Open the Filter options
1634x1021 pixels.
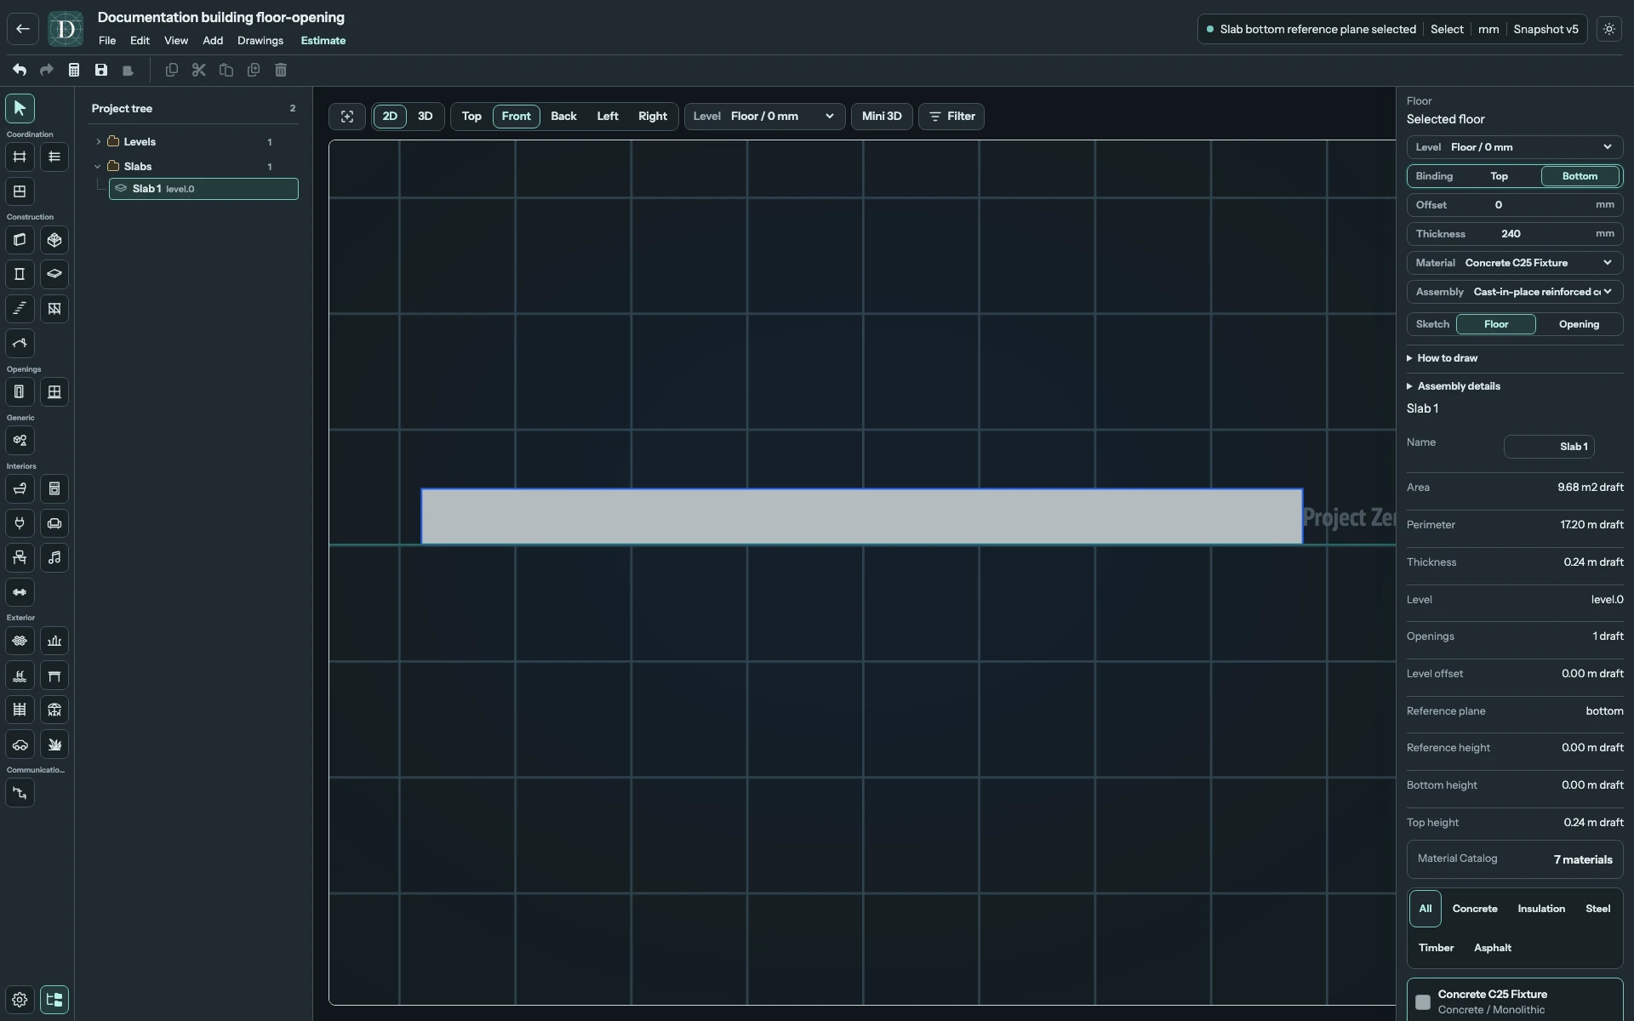point(951,117)
